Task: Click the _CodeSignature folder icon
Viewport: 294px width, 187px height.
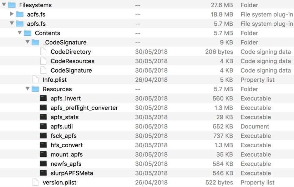Action: [35, 43]
